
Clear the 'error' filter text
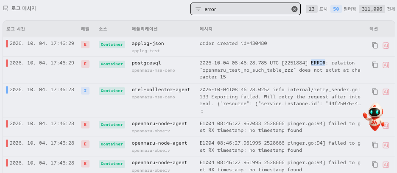(294, 9)
